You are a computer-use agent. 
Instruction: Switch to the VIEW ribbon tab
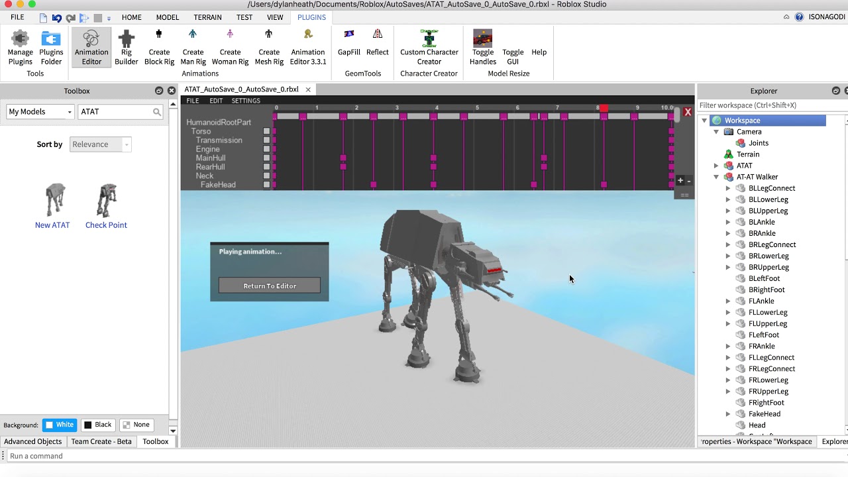coord(276,17)
